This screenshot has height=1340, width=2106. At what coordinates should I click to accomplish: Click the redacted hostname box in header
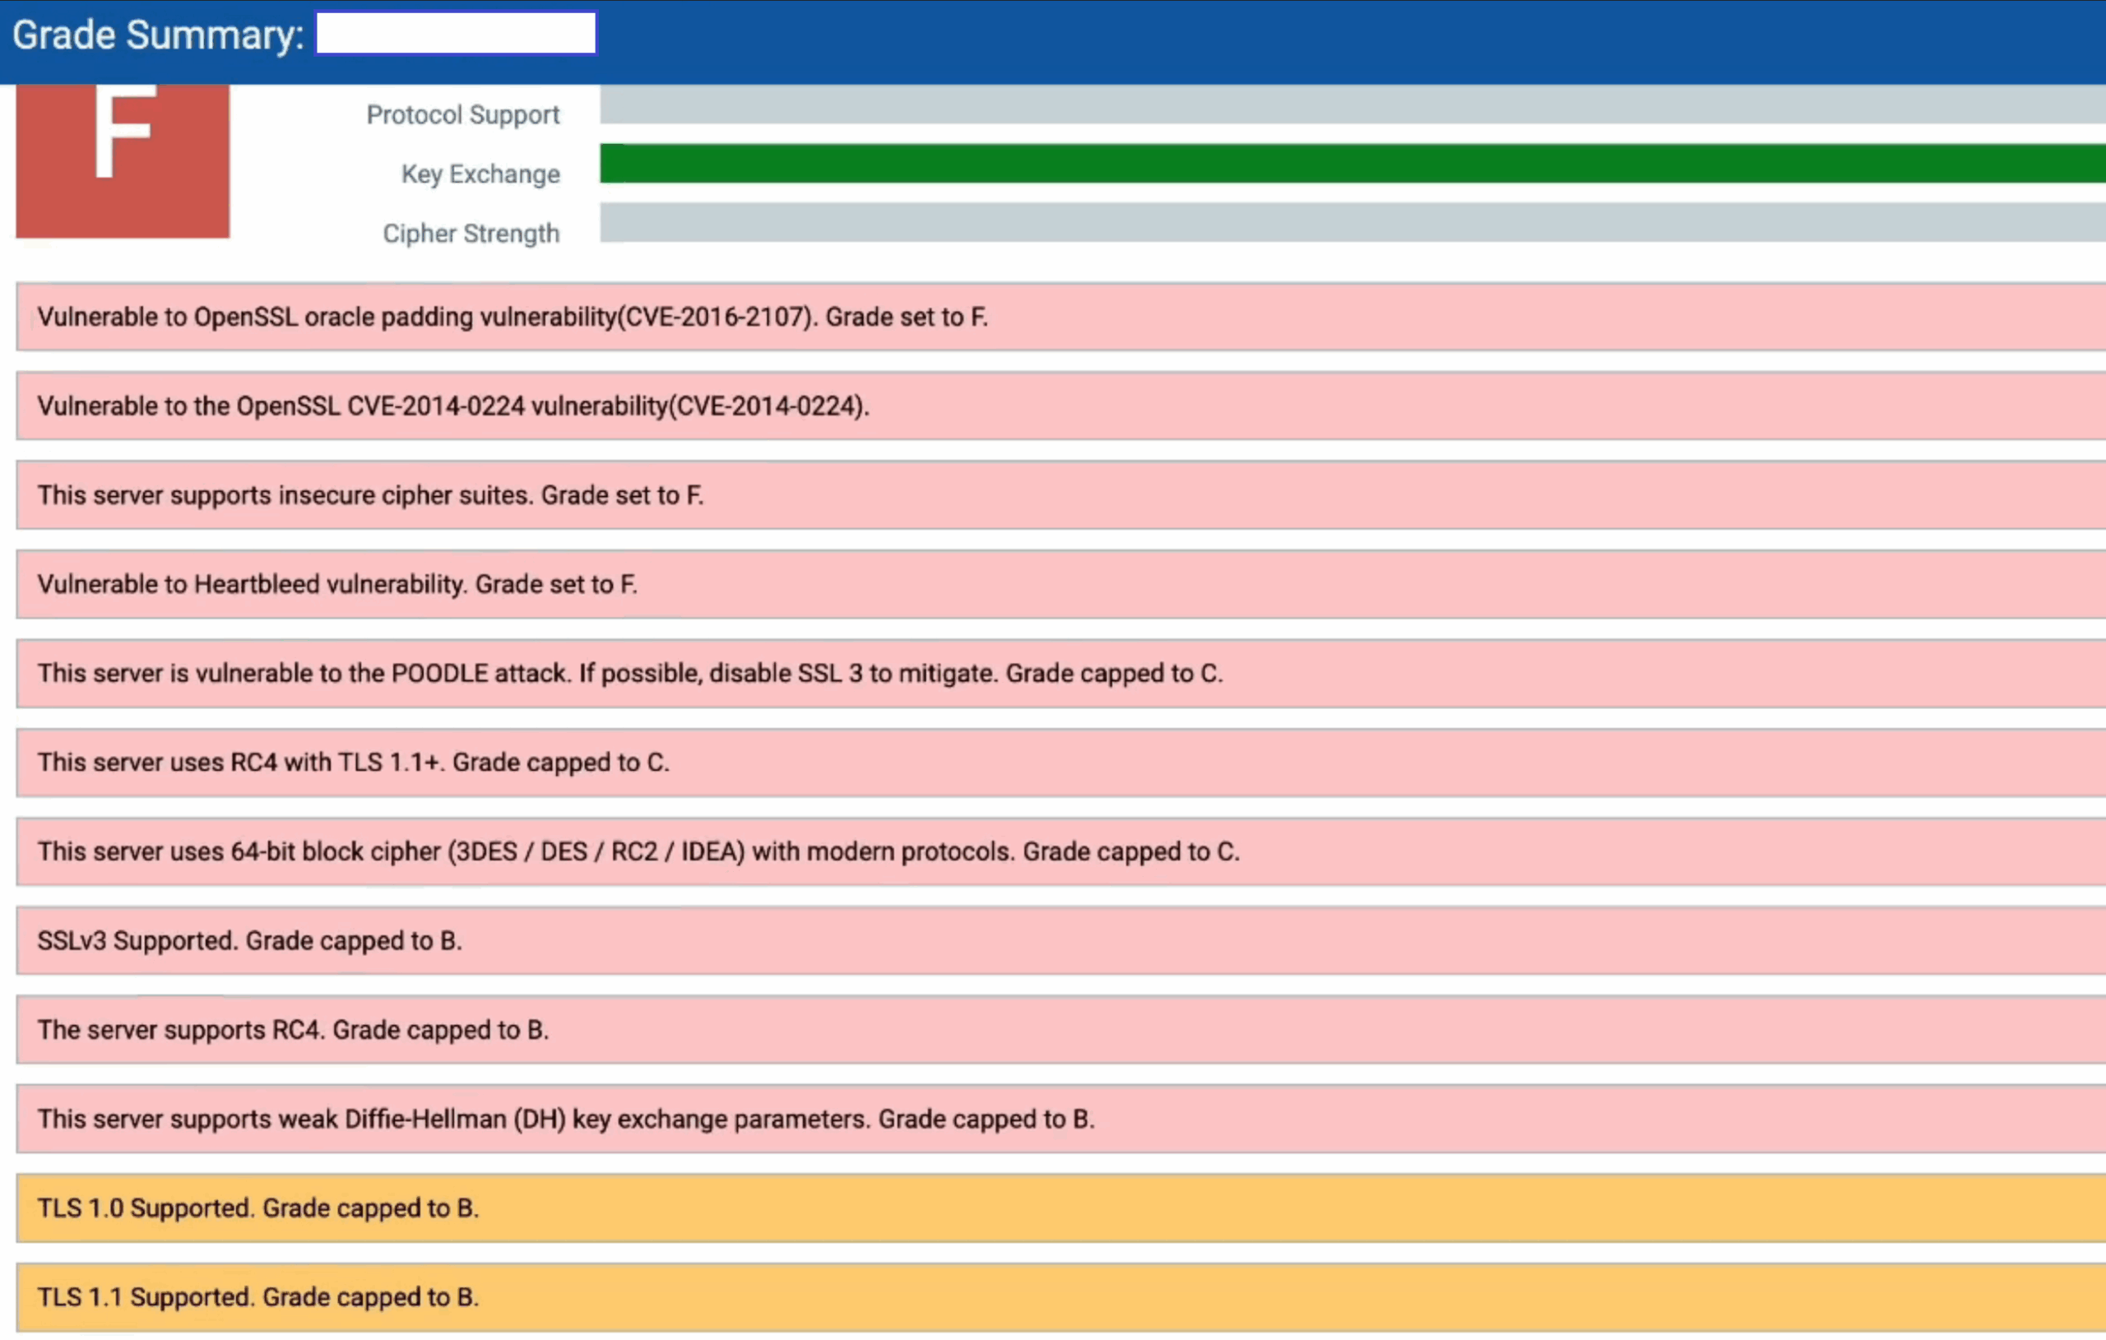pyautogui.click(x=456, y=33)
